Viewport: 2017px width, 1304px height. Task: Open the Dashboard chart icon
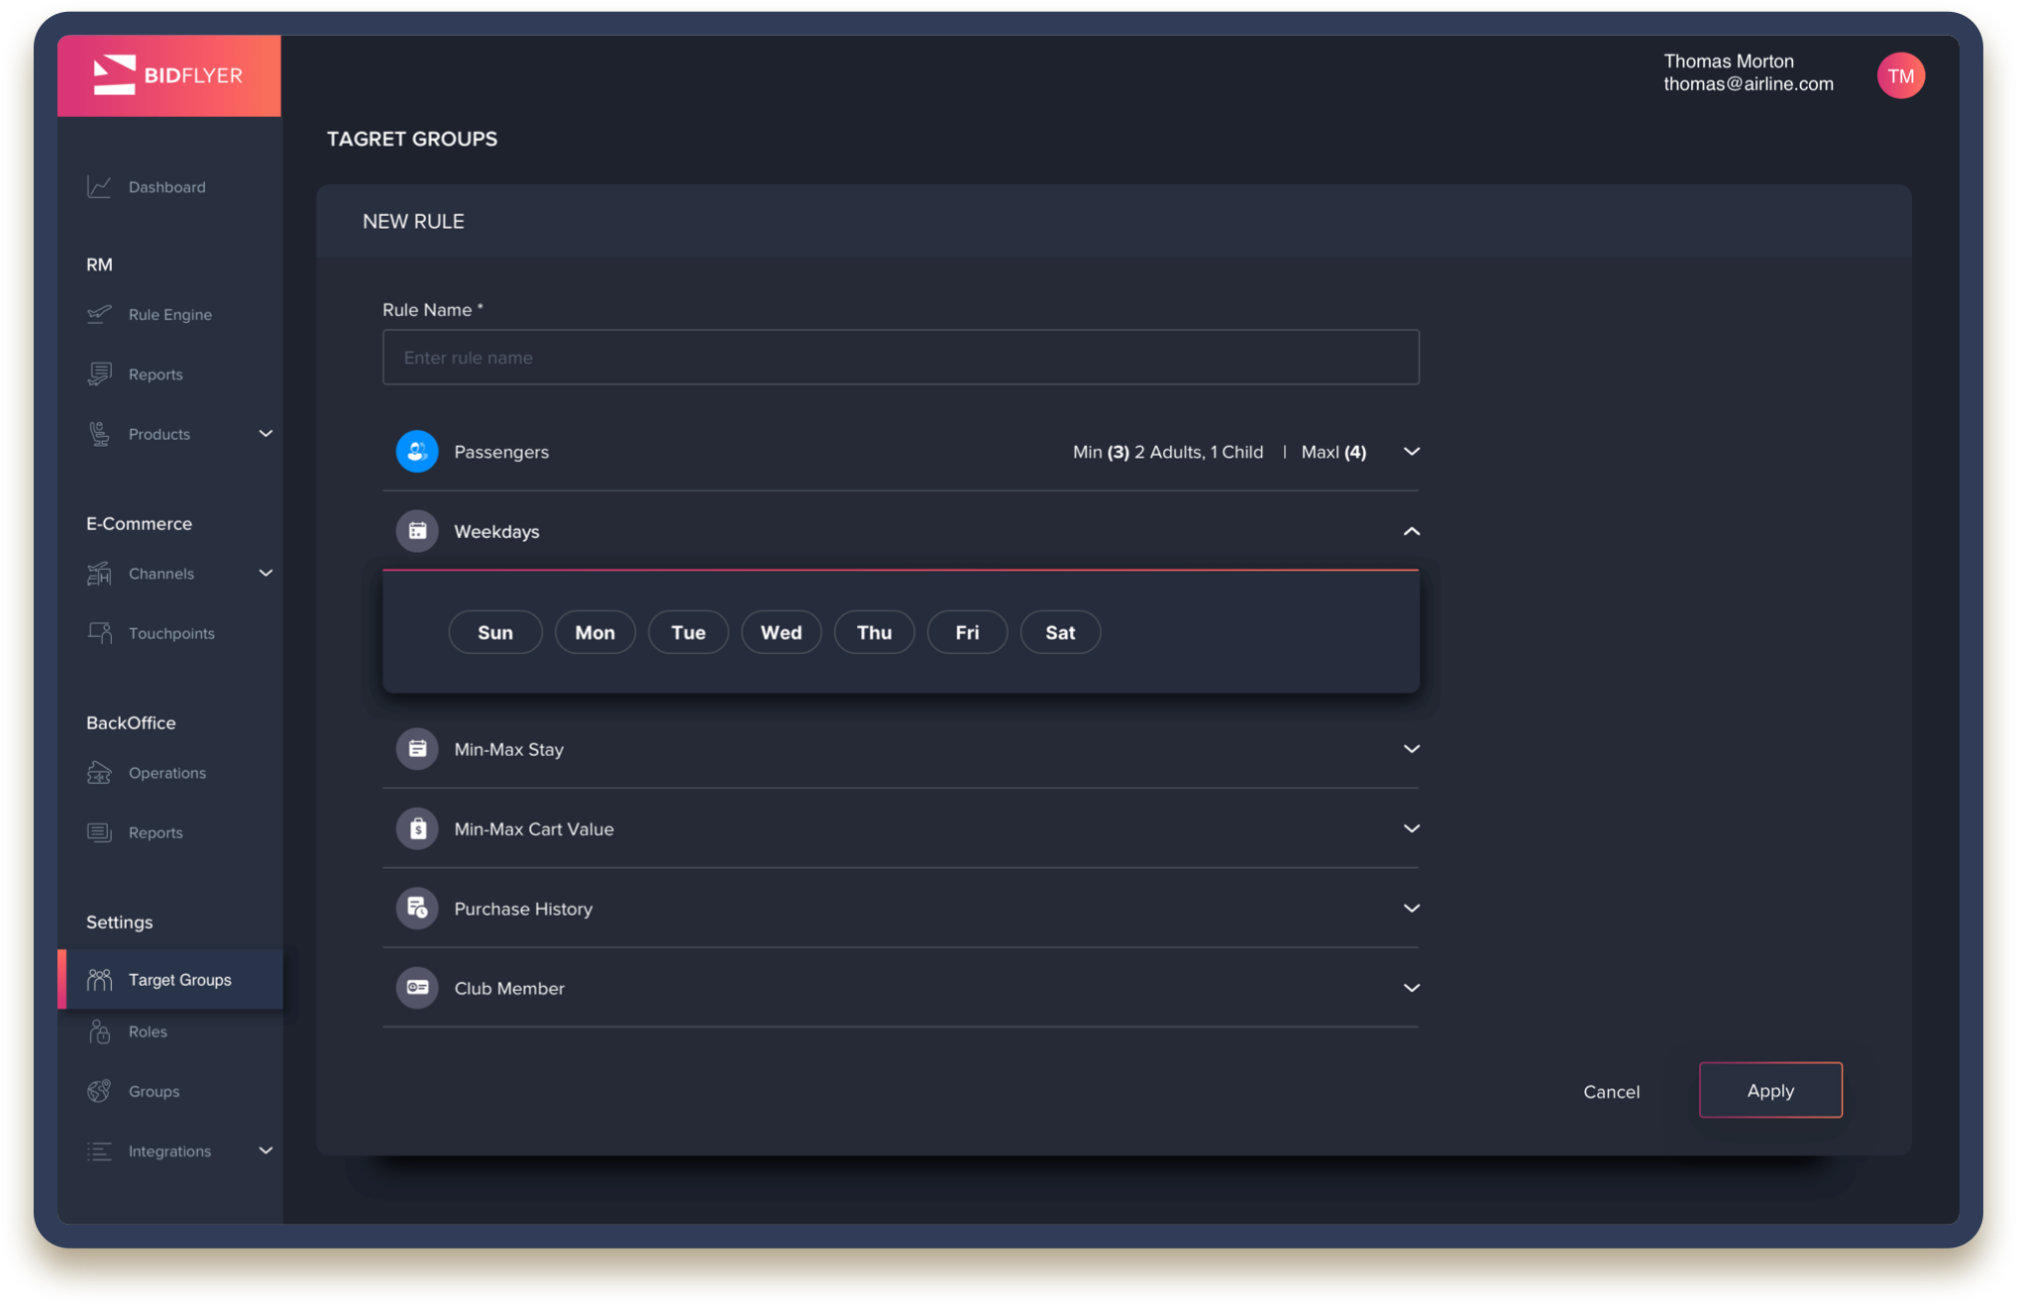tap(99, 186)
